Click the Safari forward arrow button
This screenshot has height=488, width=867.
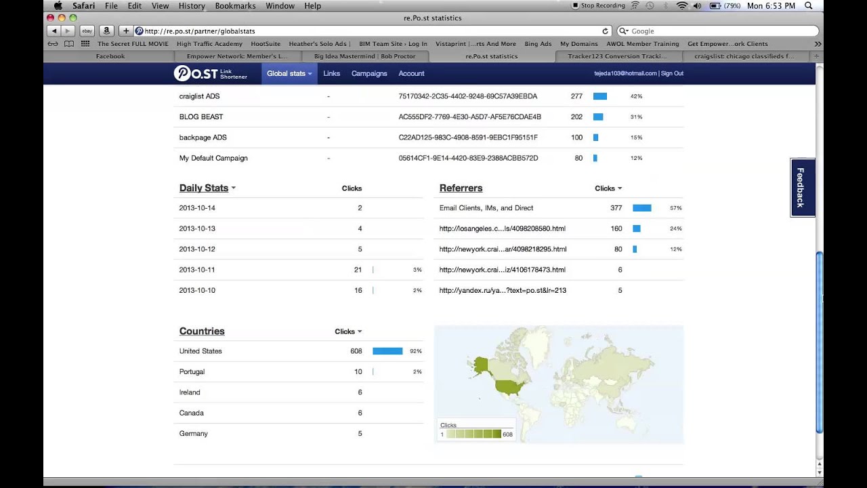click(x=67, y=31)
